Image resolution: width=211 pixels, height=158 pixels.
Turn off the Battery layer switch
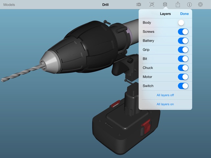183,41
